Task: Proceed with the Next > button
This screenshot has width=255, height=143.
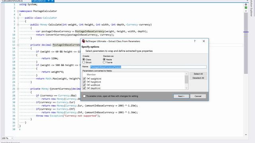Action: pyautogui.click(x=181, y=96)
